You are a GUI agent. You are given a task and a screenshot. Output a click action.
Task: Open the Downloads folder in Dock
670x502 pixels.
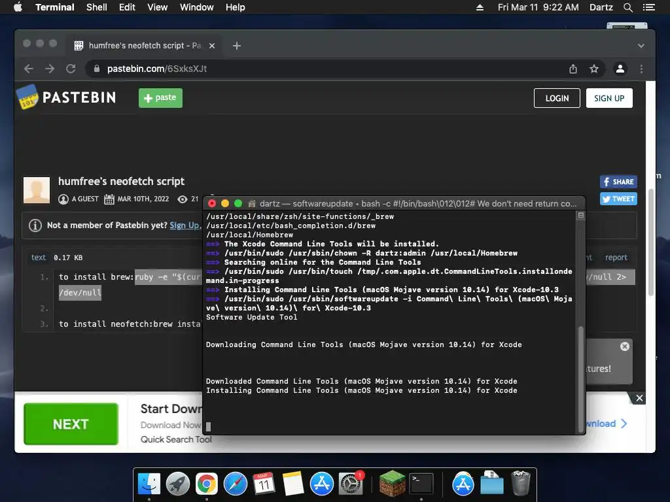492,484
